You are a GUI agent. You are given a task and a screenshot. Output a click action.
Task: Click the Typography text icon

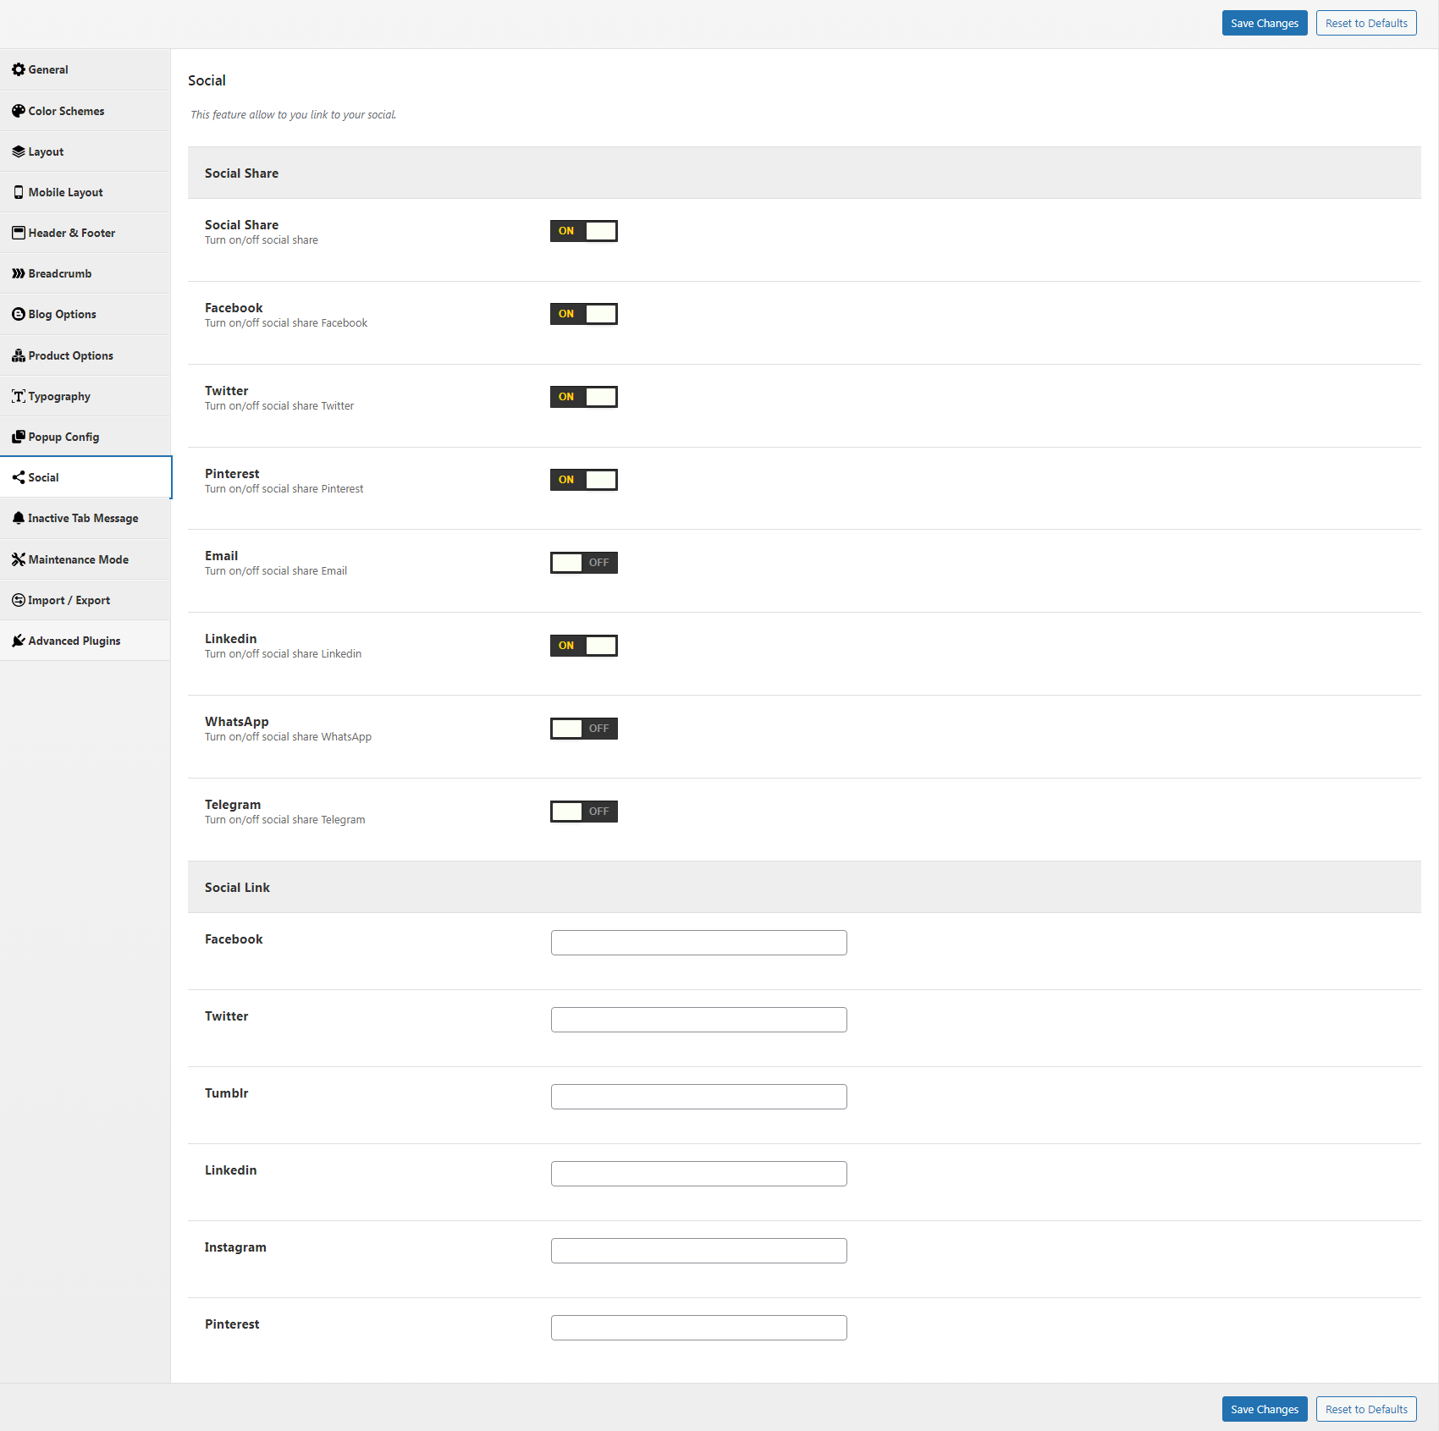point(18,396)
